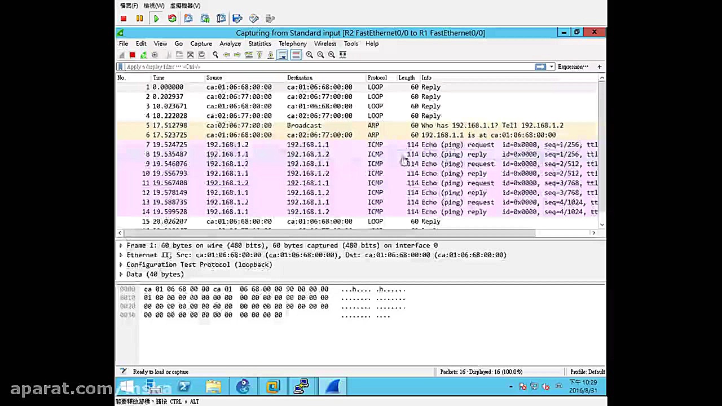Open the Analyze menu
Image resolution: width=722 pixels, height=406 pixels.
[x=230, y=43]
